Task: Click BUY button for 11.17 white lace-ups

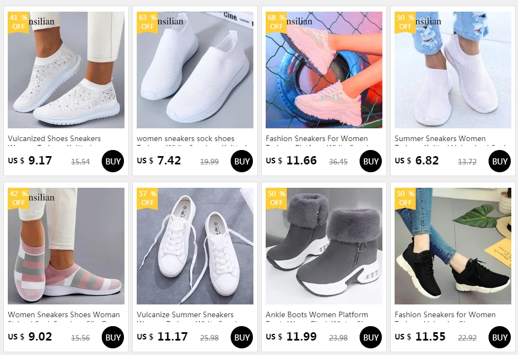Action: point(242,337)
